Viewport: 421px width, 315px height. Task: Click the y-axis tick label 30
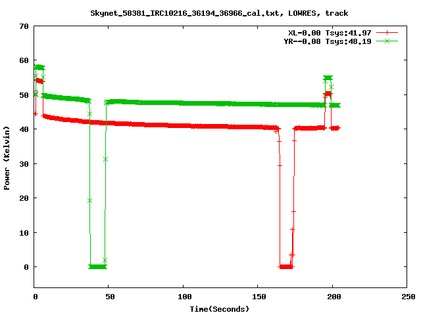pyautogui.click(x=24, y=164)
